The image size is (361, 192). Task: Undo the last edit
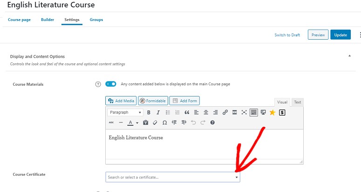point(193,123)
